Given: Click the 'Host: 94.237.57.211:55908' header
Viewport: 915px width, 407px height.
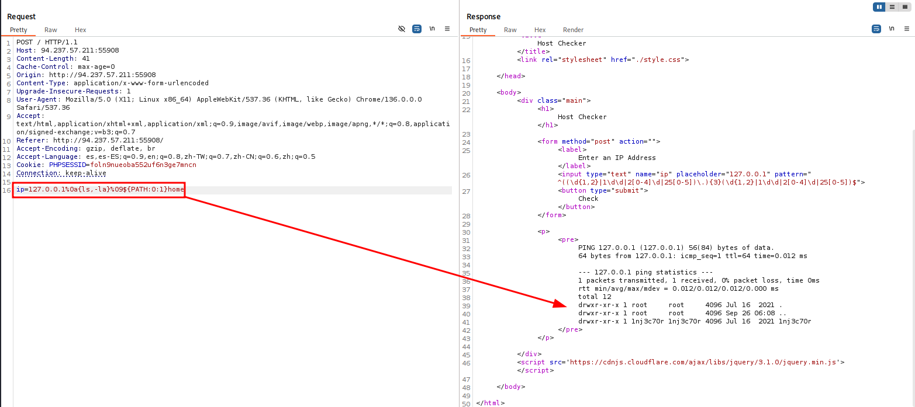Looking at the screenshot, I should click(x=67, y=50).
